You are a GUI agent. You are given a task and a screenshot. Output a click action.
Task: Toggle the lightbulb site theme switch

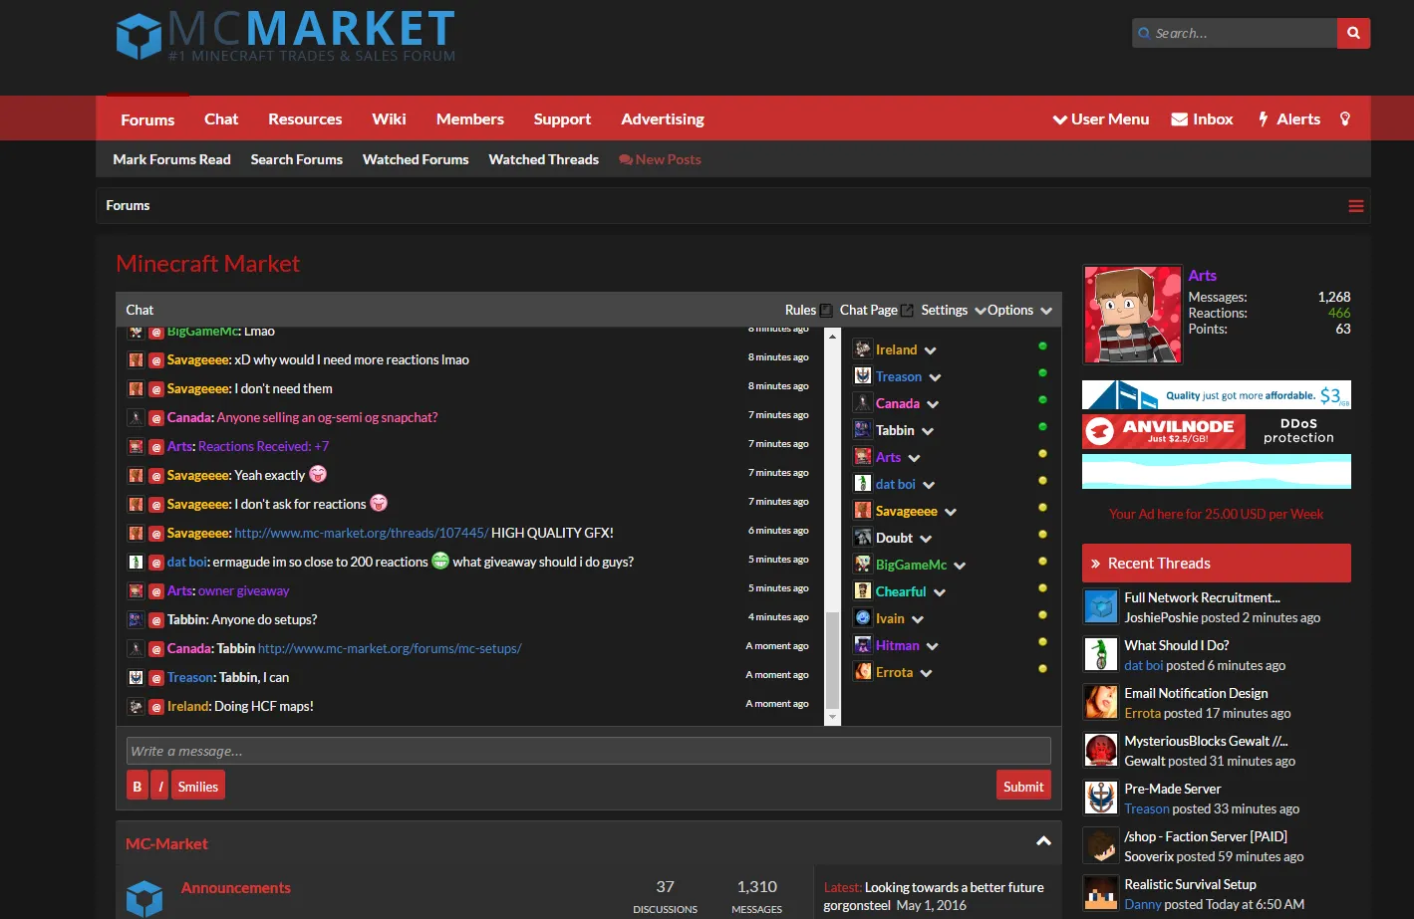[1345, 119]
